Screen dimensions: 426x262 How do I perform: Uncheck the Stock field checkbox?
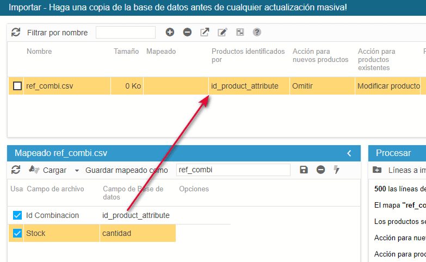click(17, 233)
